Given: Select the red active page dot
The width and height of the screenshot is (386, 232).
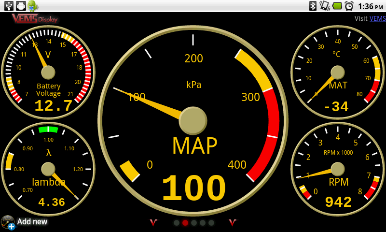Looking at the screenshot, I should [185, 223].
